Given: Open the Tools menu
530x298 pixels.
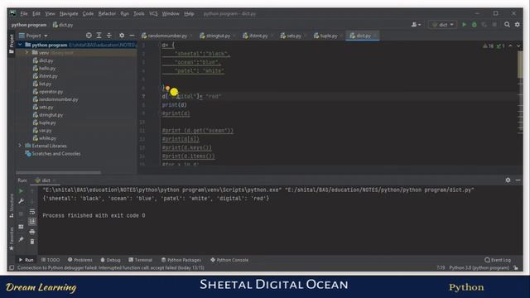Looking at the screenshot, I should [138, 14].
